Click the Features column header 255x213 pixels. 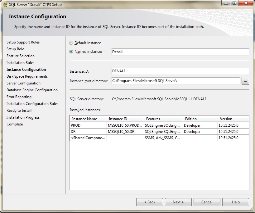[163, 119]
